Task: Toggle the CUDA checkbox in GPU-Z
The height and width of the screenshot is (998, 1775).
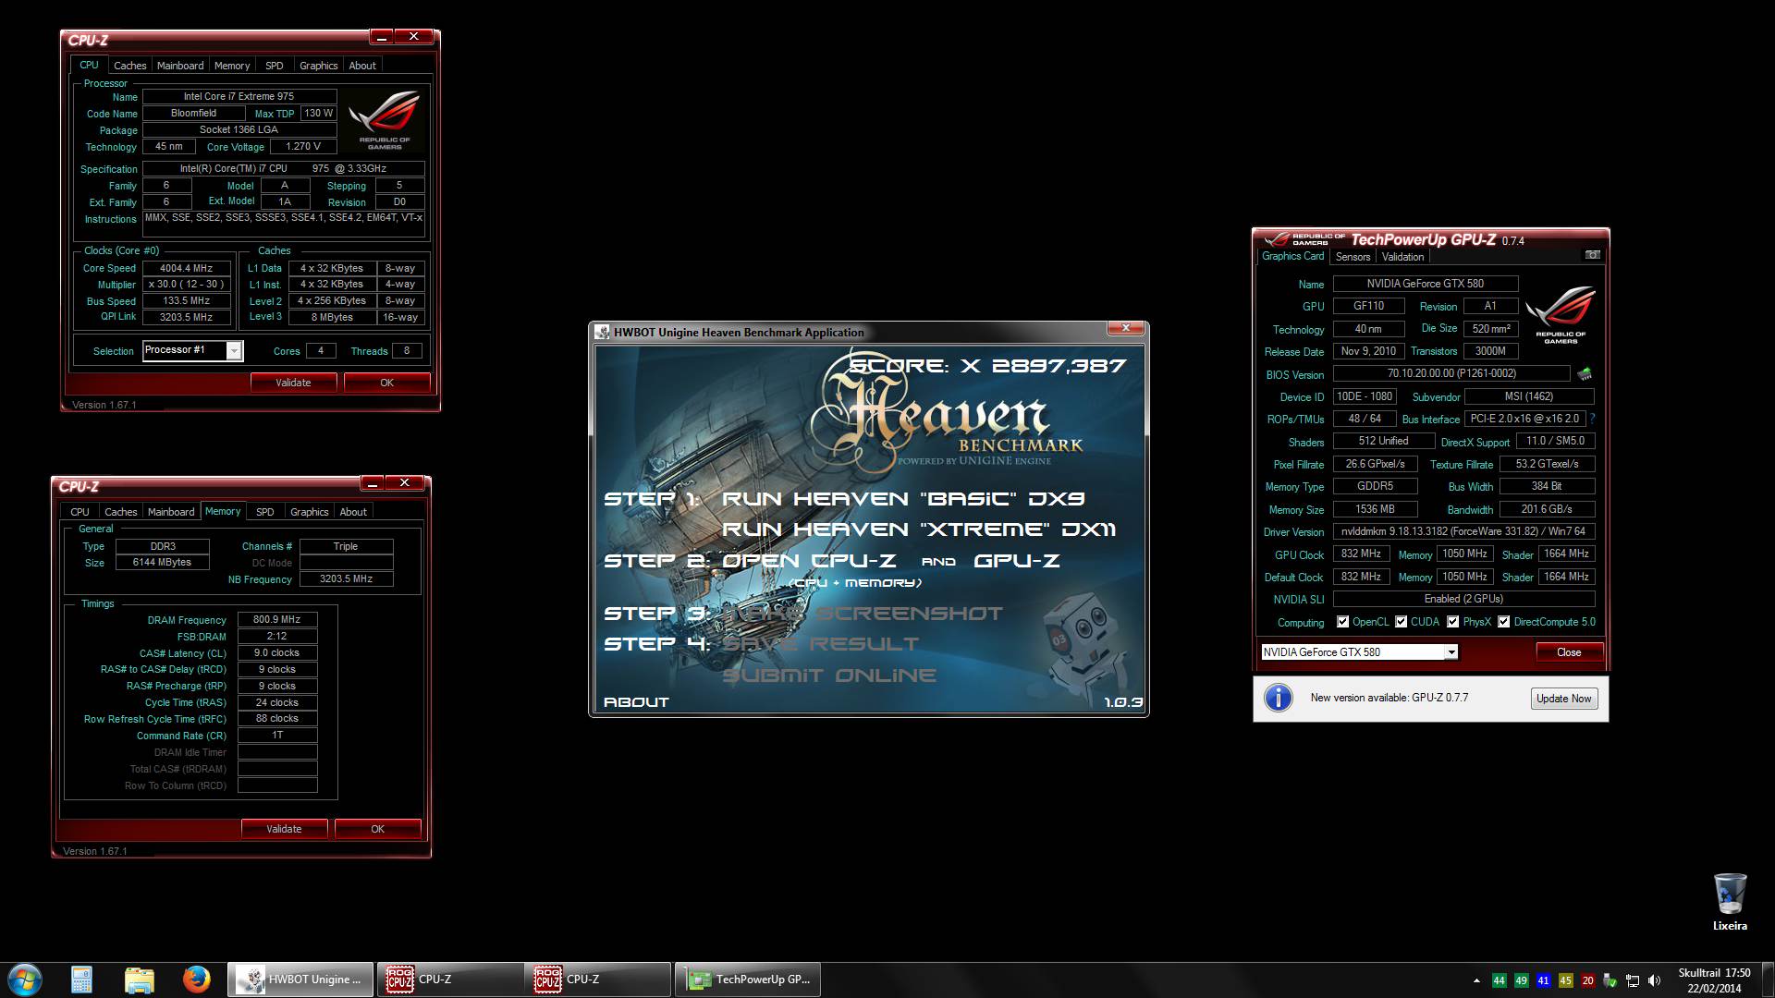Action: tap(1402, 622)
